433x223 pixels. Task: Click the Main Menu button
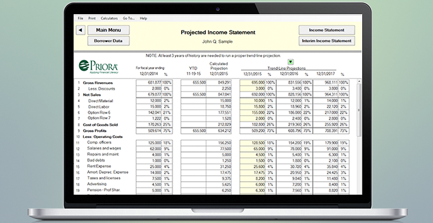pos(109,30)
